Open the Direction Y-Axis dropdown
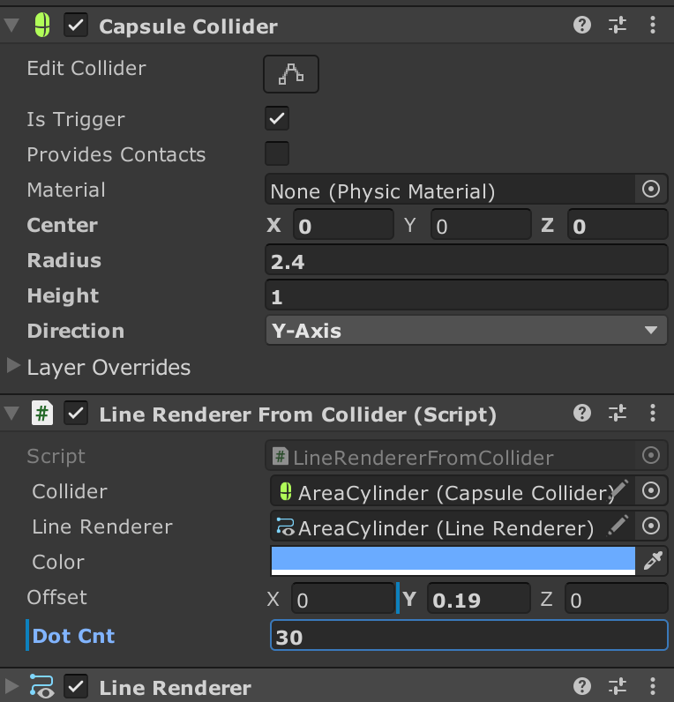Image resolution: width=674 pixels, height=702 pixels. click(x=466, y=331)
